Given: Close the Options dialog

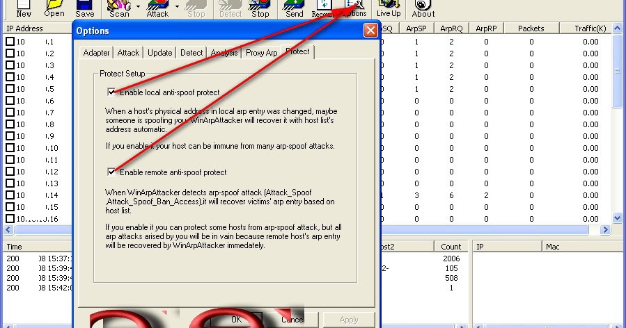Looking at the screenshot, I should point(370,31).
